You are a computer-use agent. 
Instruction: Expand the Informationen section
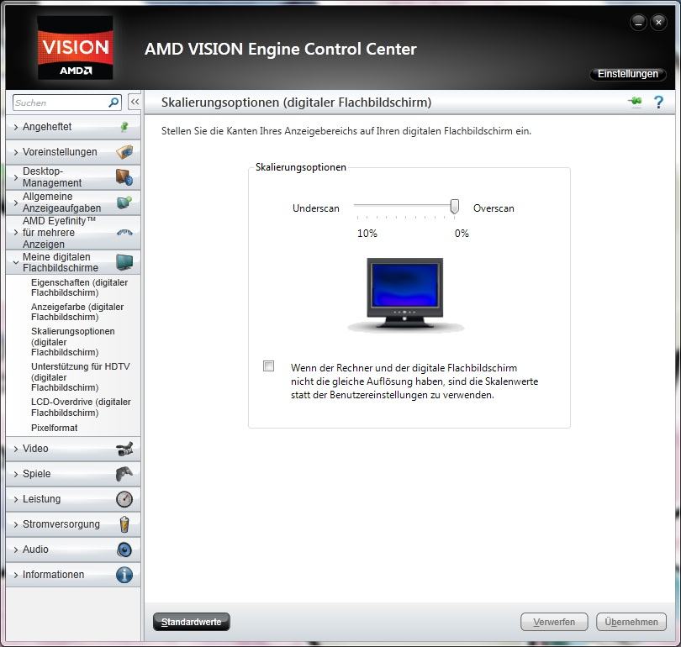point(73,575)
